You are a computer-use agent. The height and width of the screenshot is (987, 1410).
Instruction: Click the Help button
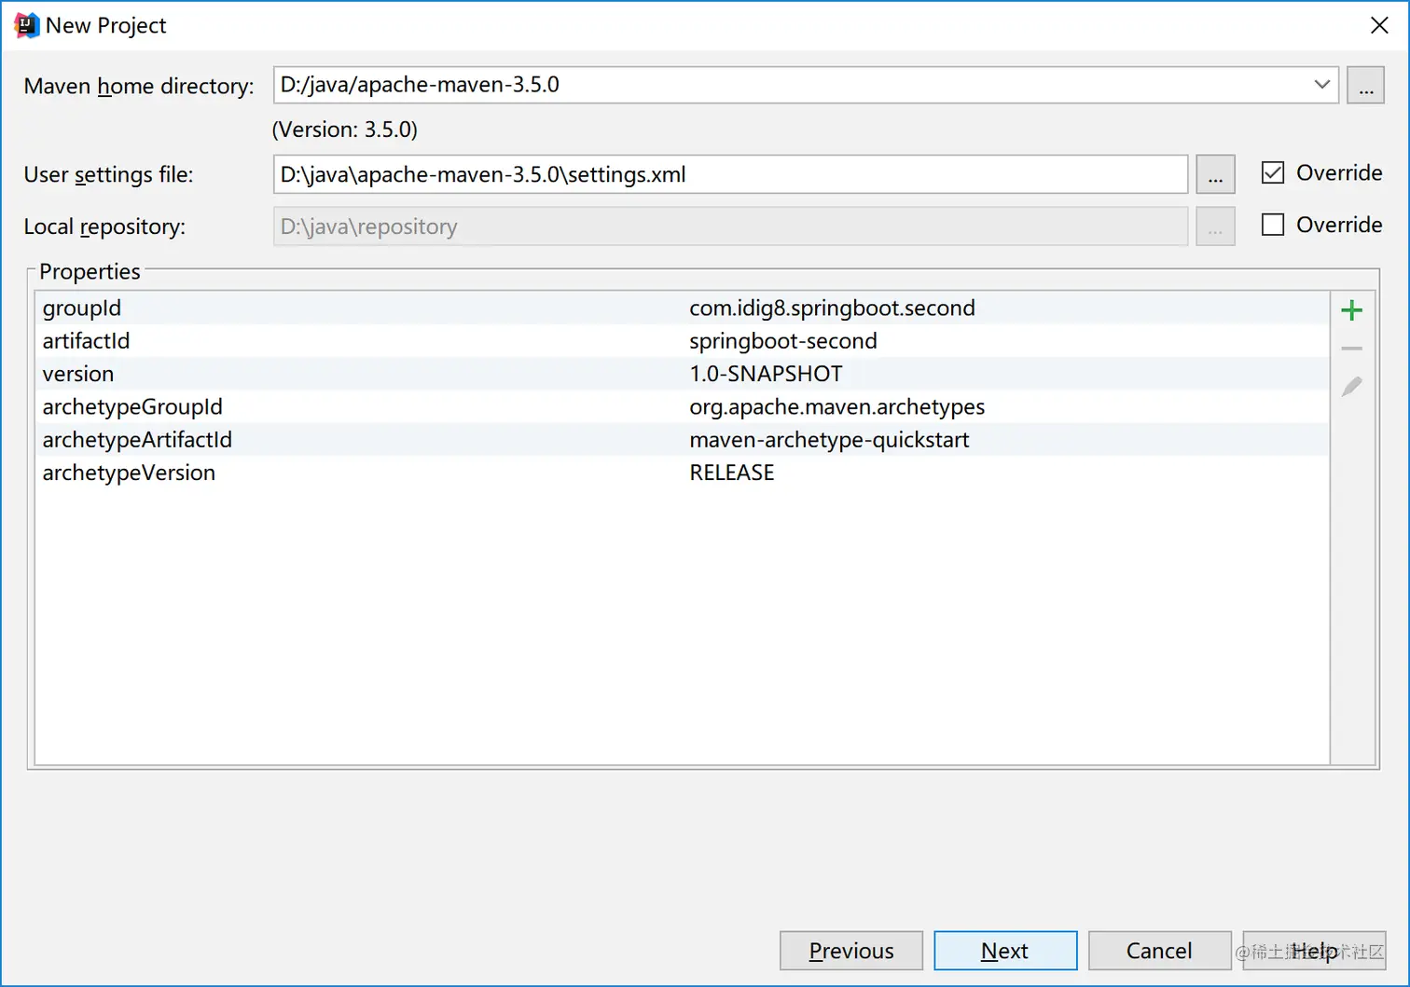coord(1314,951)
